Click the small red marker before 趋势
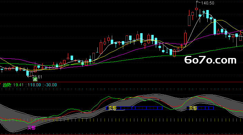The image size is (243, 135). point(0,84)
